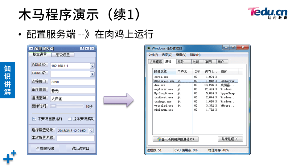The width and height of the screenshot is (296, 166).
Task: Click CPU 使用率: 0% status text
Action: [186, 150]
